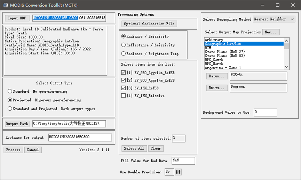Maximize the MCTK window

coord(278,5)
